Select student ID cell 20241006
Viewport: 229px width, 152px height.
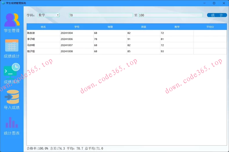(x=77, y=39)
